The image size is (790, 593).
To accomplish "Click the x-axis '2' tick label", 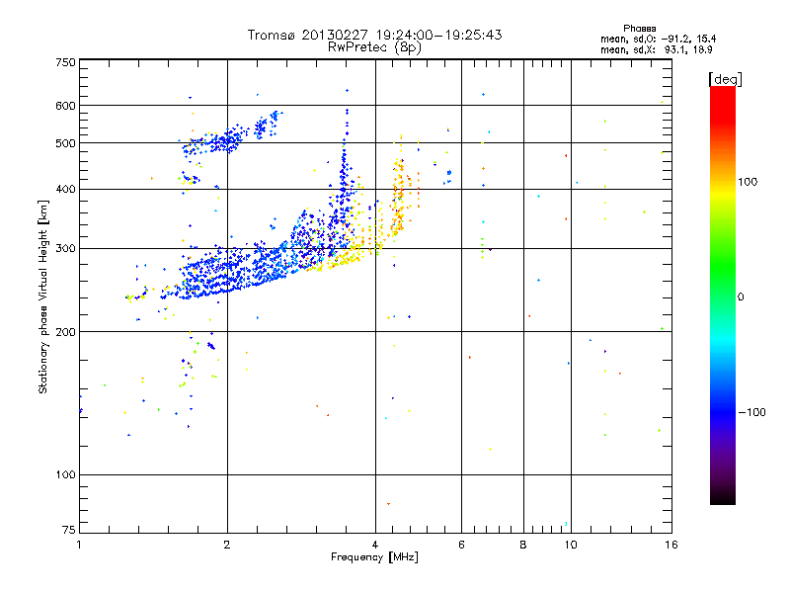I will pyautogui.click(x=227, y=545).
